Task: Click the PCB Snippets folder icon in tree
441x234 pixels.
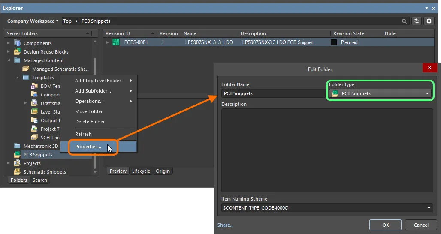Action: coord(18,155)
